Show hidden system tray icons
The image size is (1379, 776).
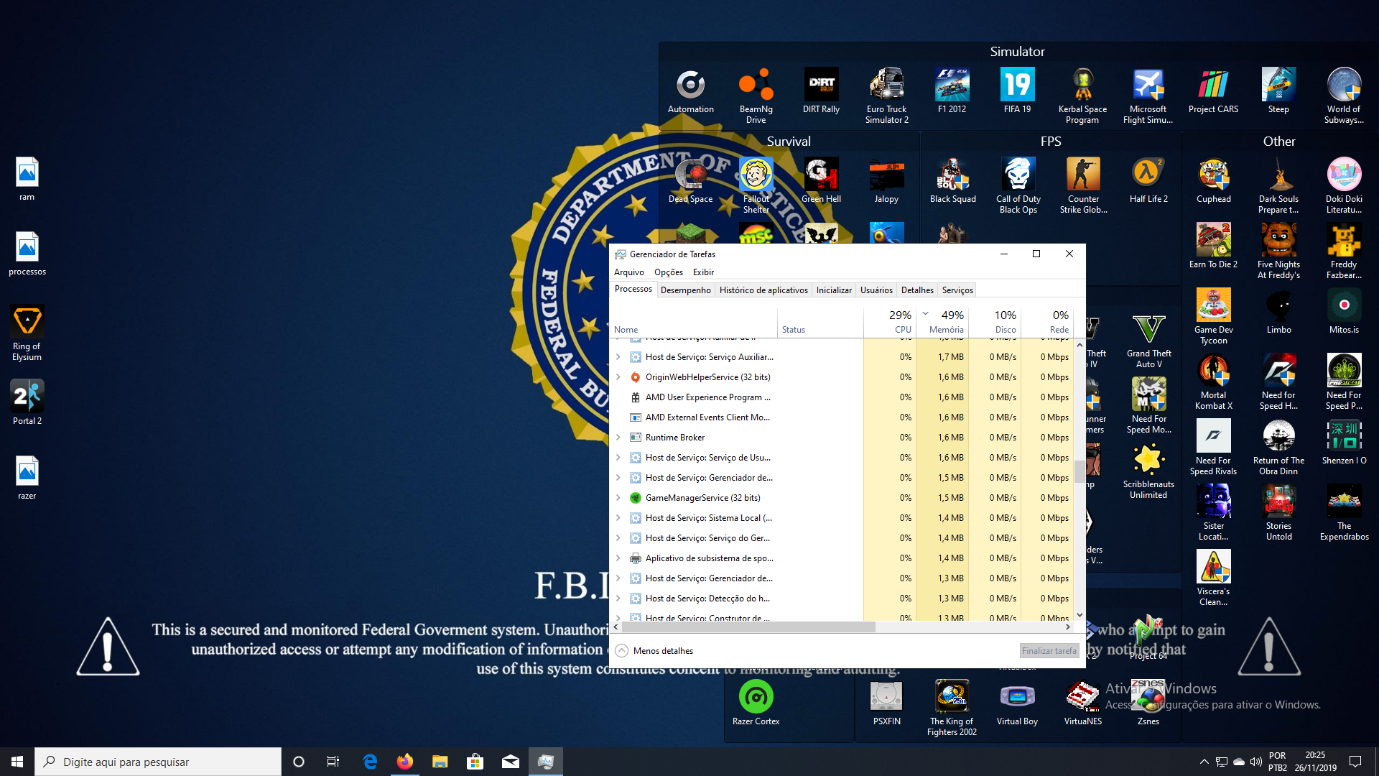pos(1204,762)
